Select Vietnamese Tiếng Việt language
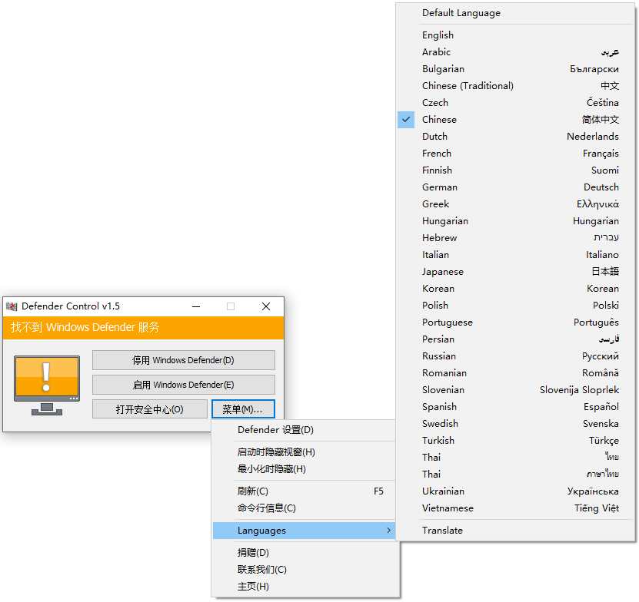 pos(515,508)
